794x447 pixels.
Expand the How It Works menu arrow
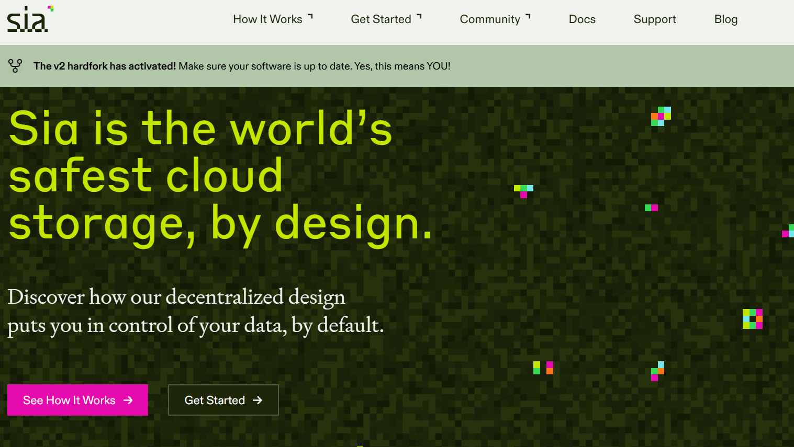(310, 17)
